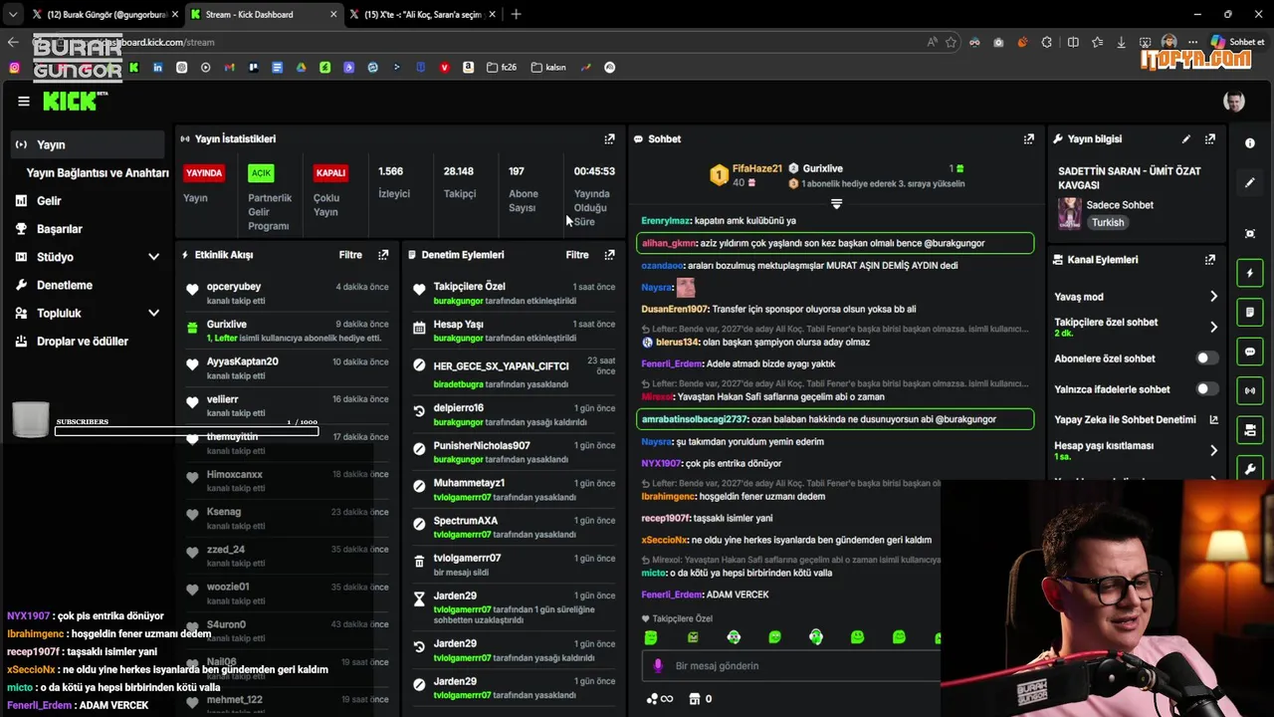Click FifaHaze21 in chat leaderboard

(x=757, y=169)
